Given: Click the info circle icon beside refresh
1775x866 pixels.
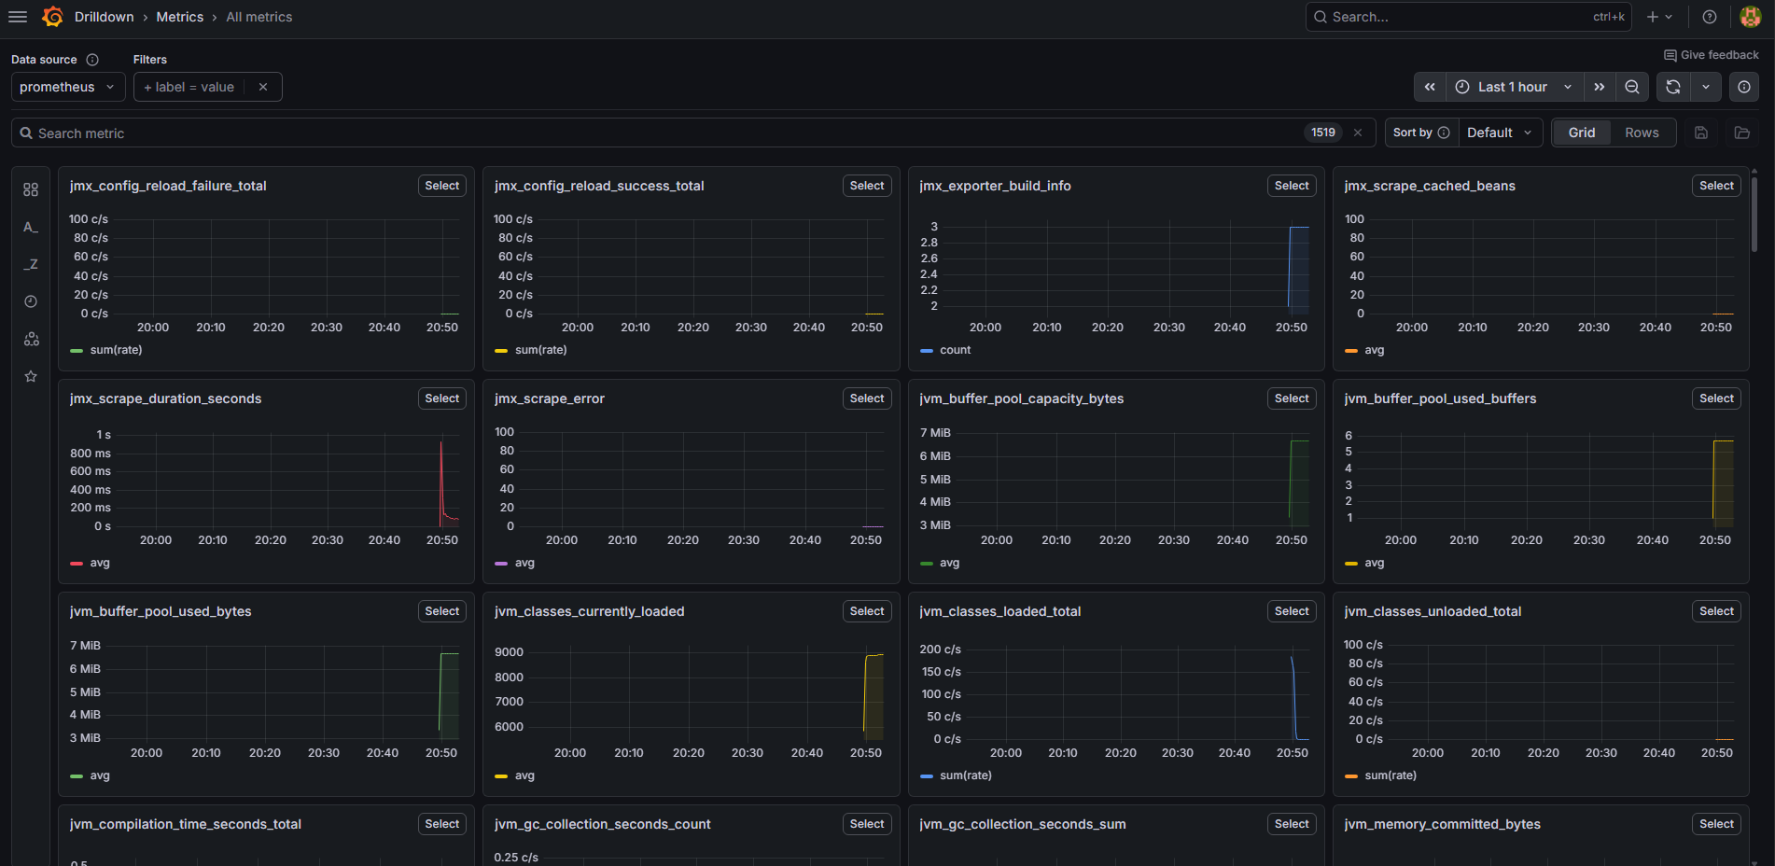Looking at the screenshot, I should pos(1743,87).
